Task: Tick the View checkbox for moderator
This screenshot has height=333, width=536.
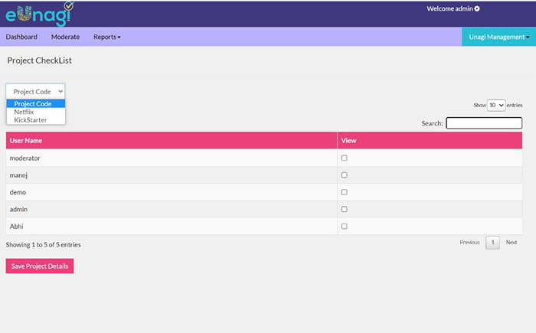Action: 344,158
